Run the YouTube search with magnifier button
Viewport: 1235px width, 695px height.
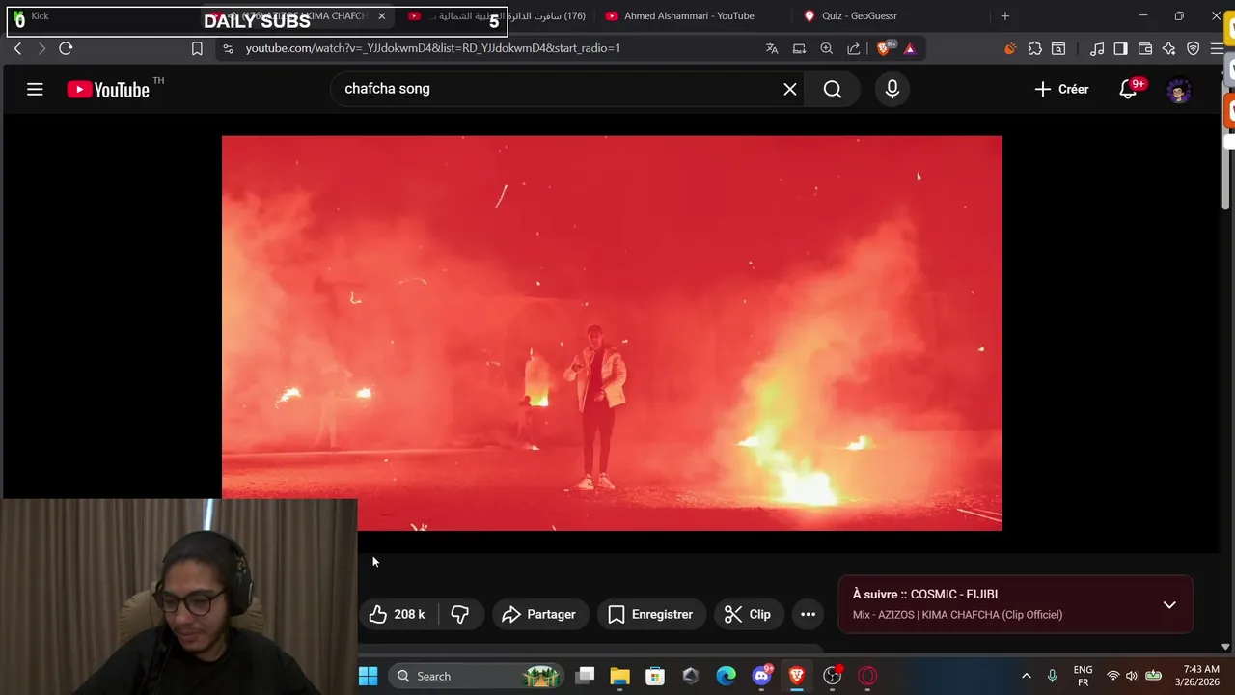coord(833,89)
